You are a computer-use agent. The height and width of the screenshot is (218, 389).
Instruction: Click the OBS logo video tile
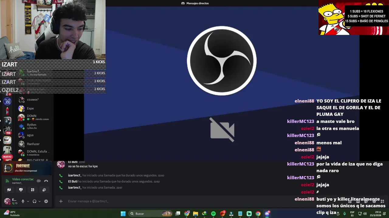tap(222, 61)
